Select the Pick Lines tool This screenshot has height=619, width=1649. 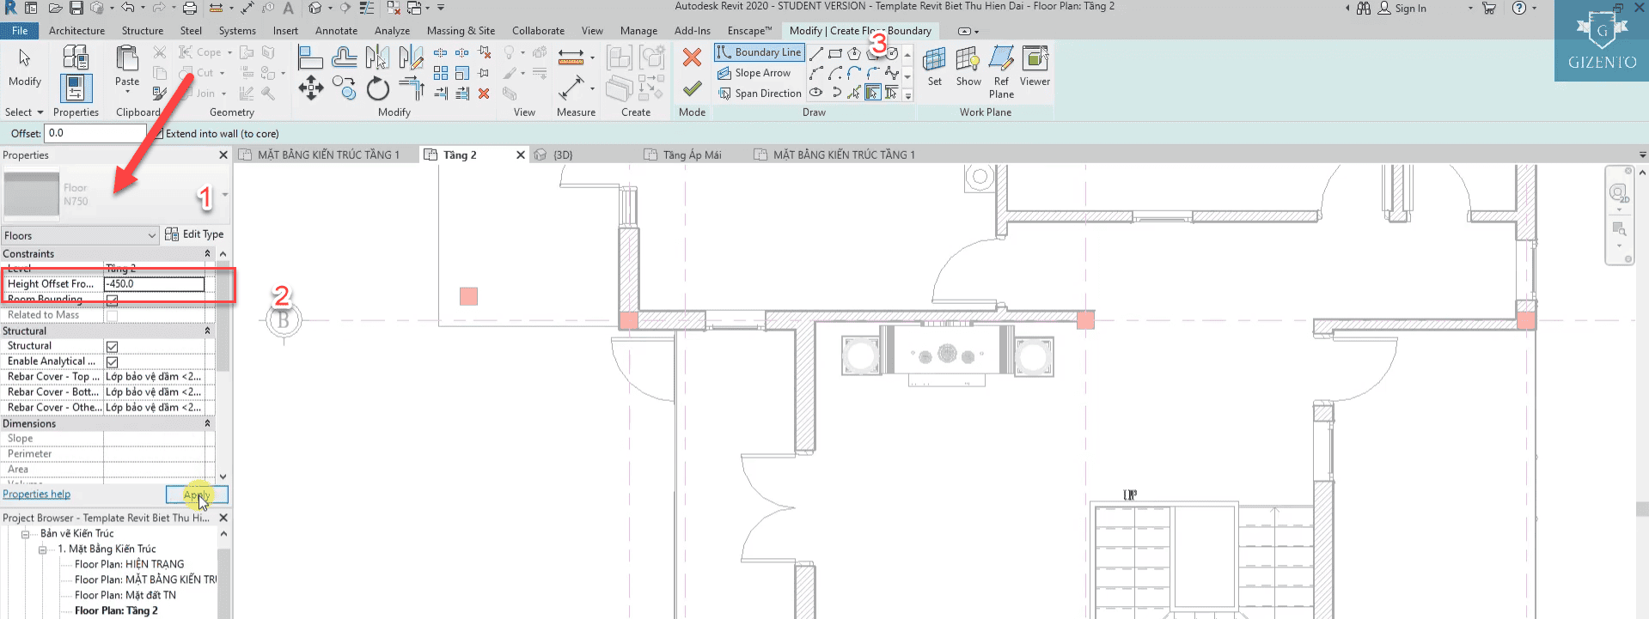click(x=854, y=93)
